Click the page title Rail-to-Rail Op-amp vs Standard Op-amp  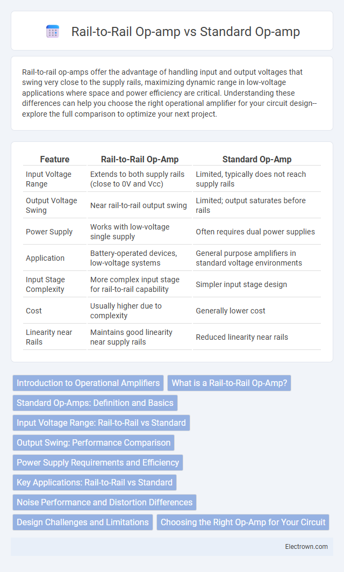pyautogui.click(x=185, y=32)
